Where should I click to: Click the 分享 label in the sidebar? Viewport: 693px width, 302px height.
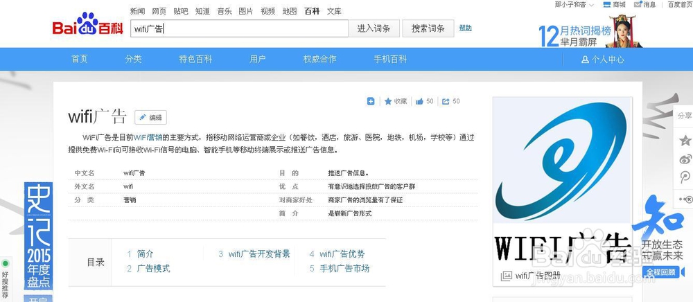(684, 116)
